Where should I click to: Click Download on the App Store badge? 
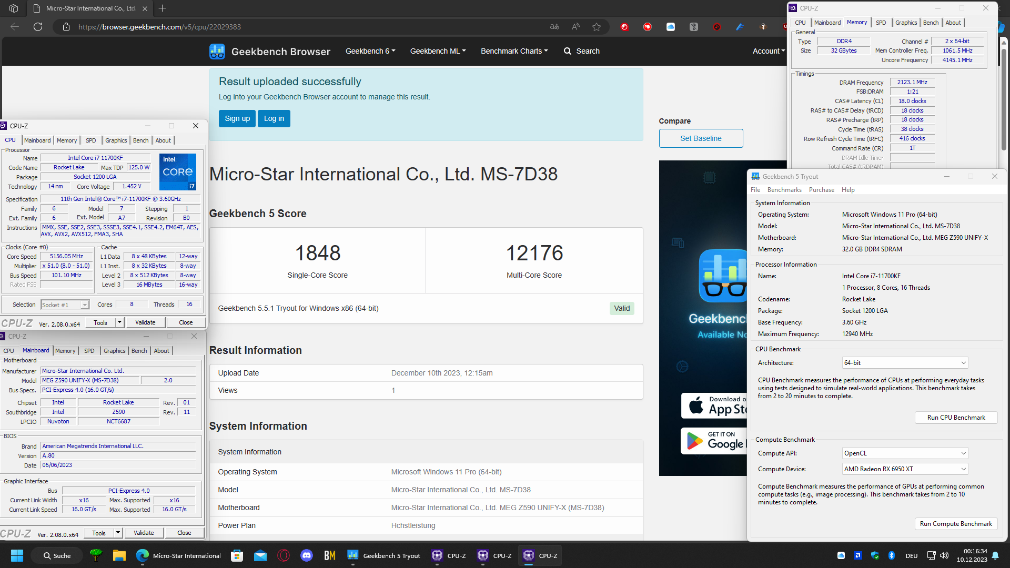click(714, 405)
